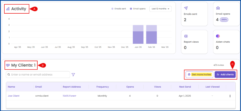Sort the table by Opens column
Image resolution: width=241 pixels, height=111 pixels.
point(130,87)
